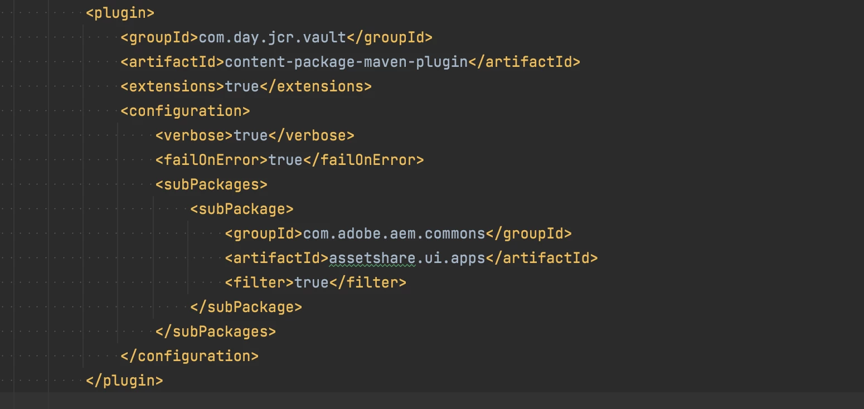
Task: Click the closing </subPackages> tag
Action: point(216,332)
